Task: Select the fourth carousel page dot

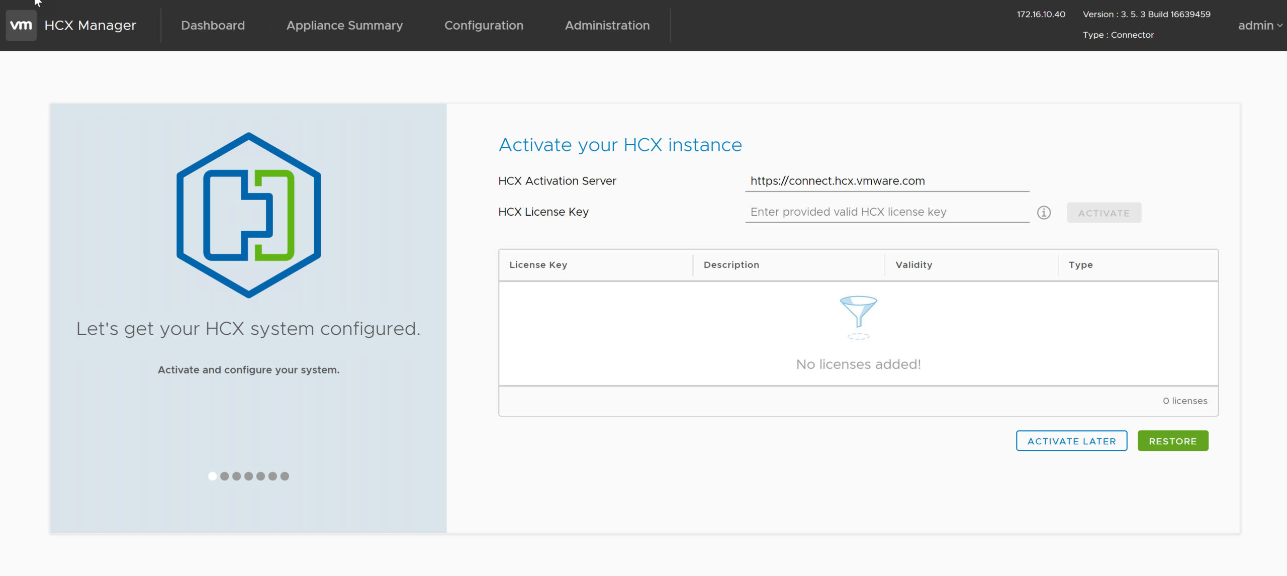Action: coord(248,476)
